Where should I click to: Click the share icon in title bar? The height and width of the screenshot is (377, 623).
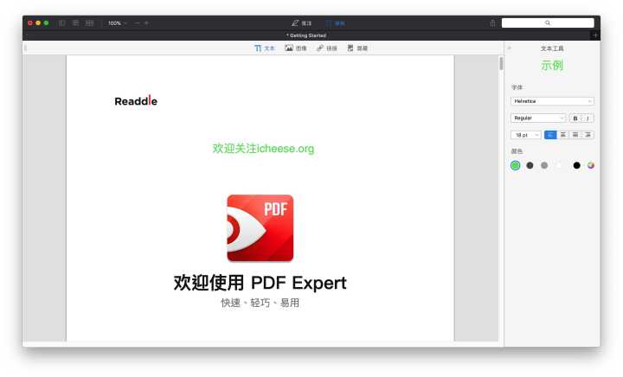492,22
